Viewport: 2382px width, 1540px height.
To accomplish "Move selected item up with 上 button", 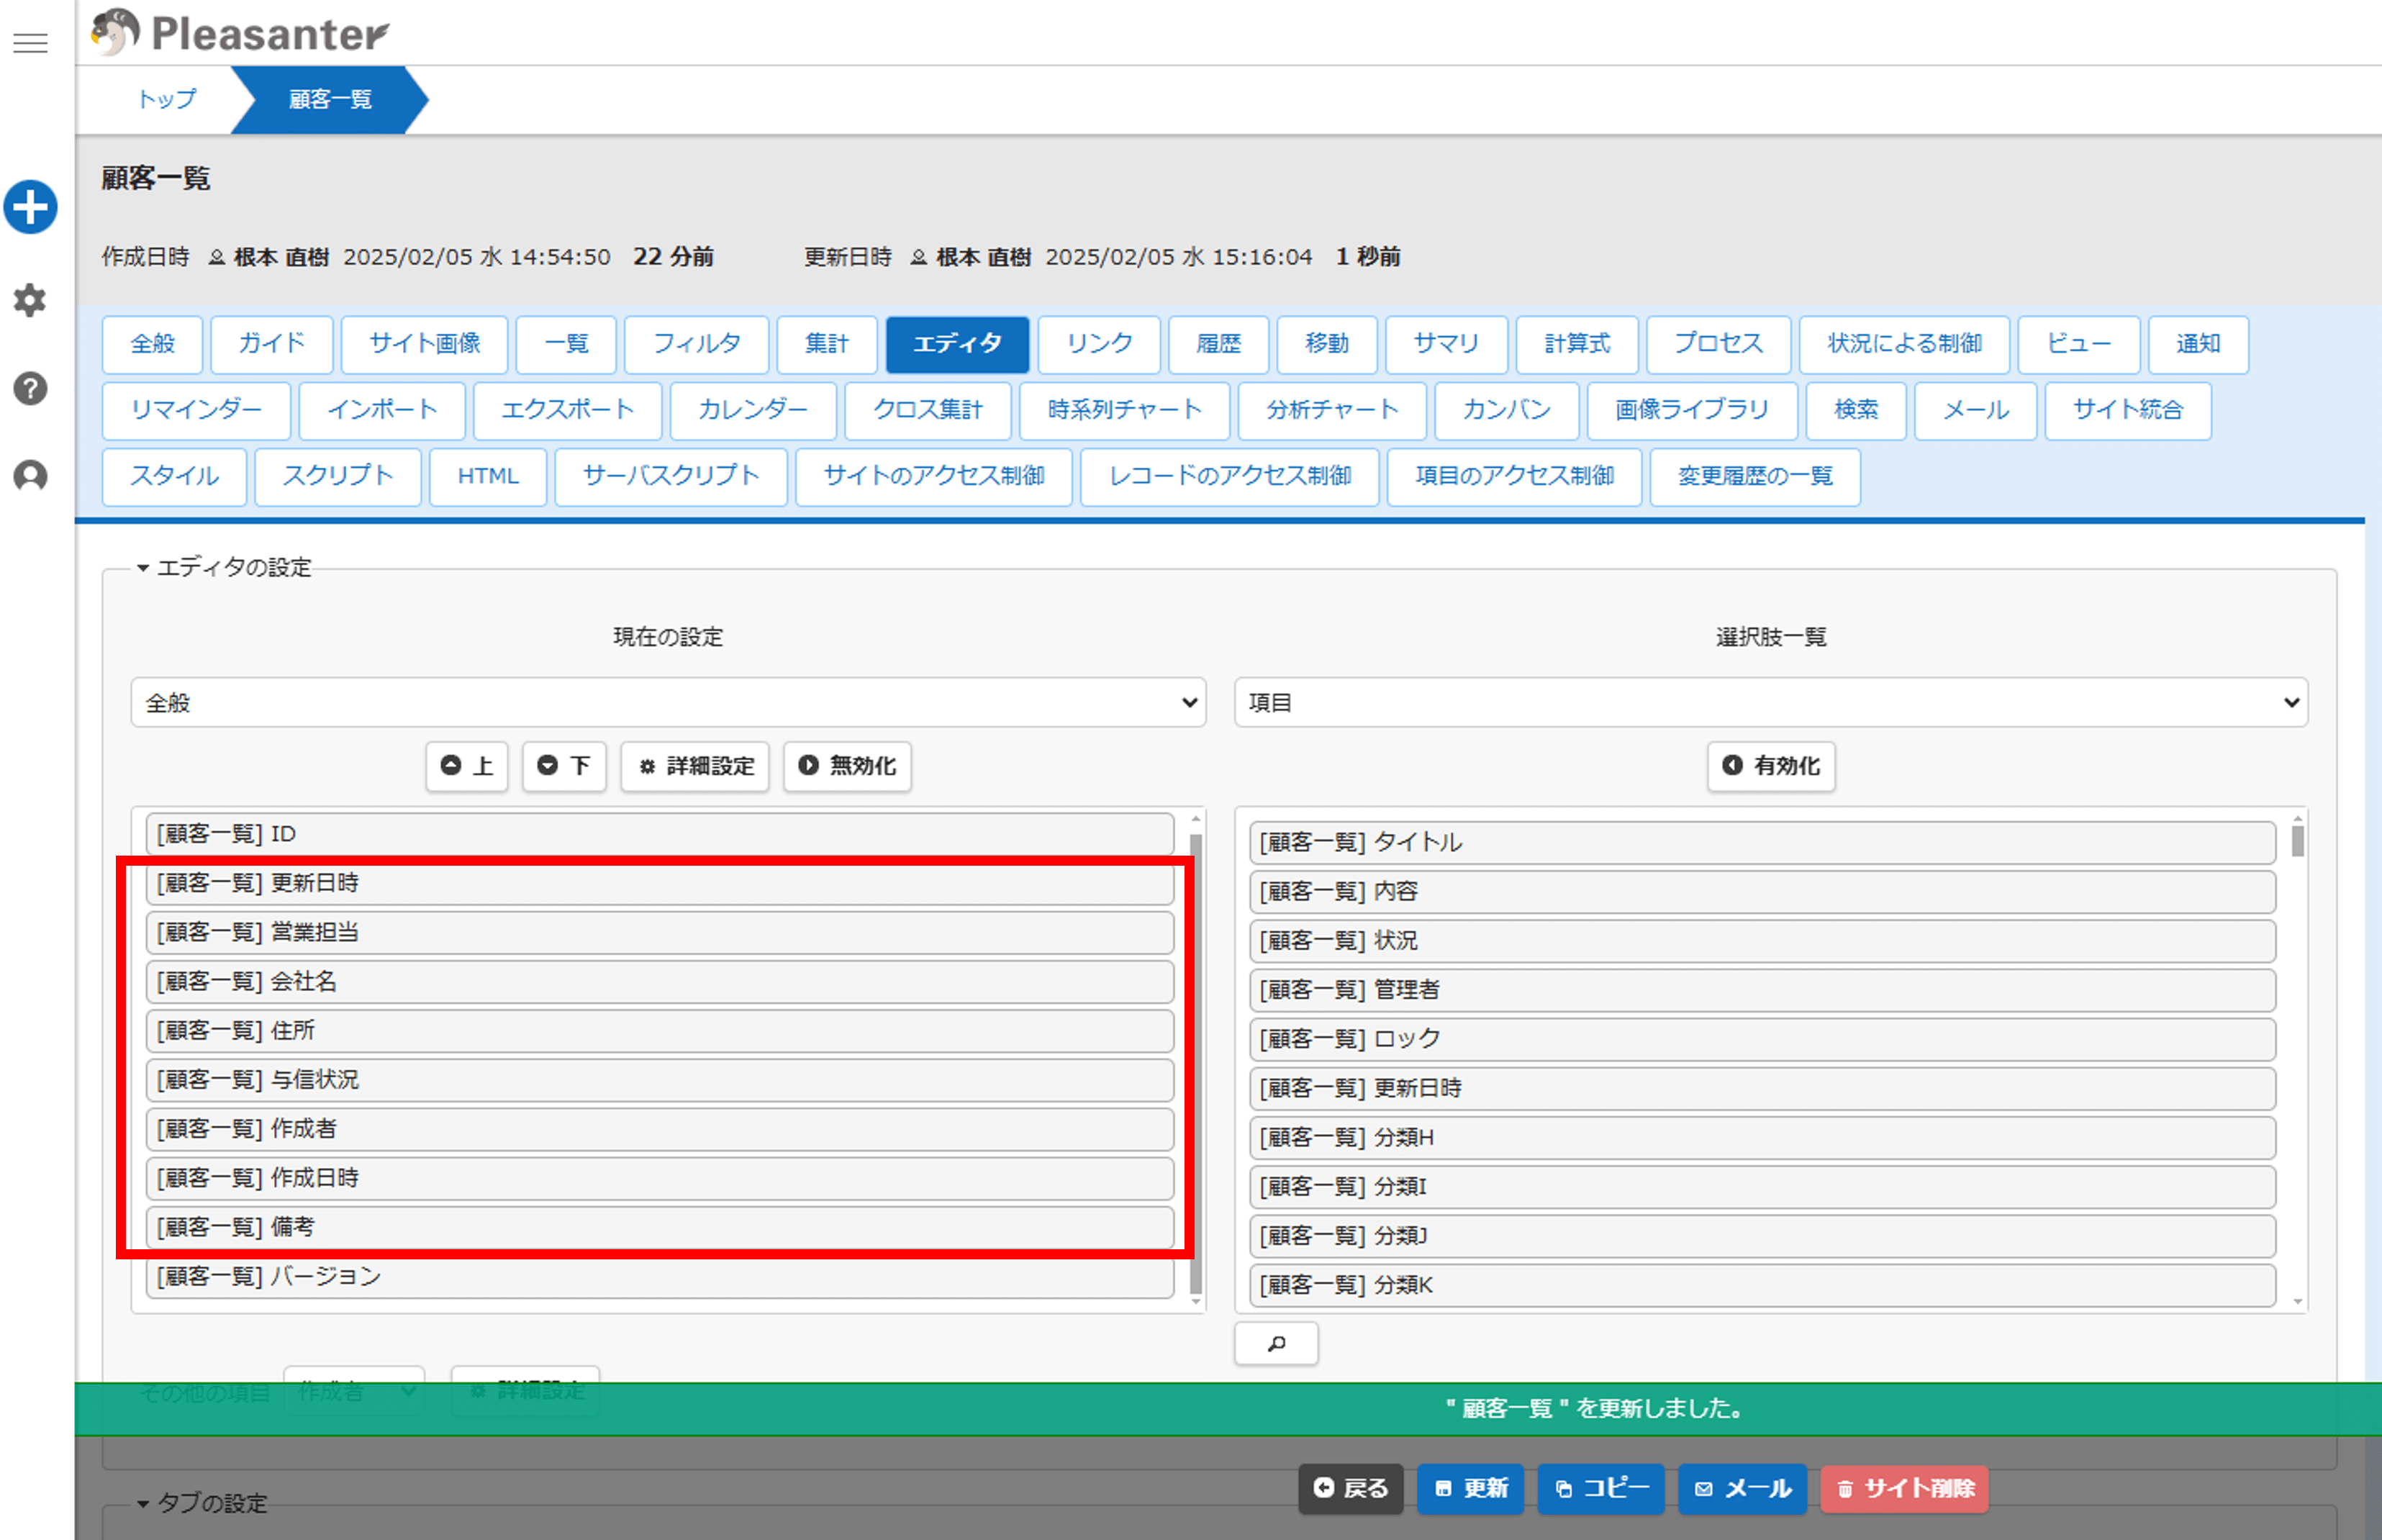I will click(467, 766).
